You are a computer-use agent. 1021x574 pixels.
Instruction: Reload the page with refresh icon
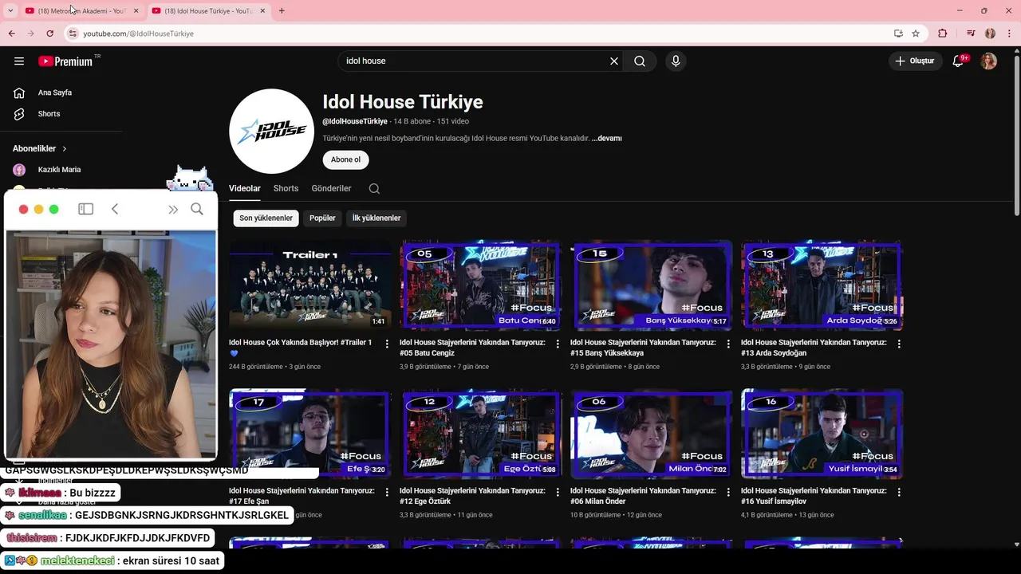(50, 33)
